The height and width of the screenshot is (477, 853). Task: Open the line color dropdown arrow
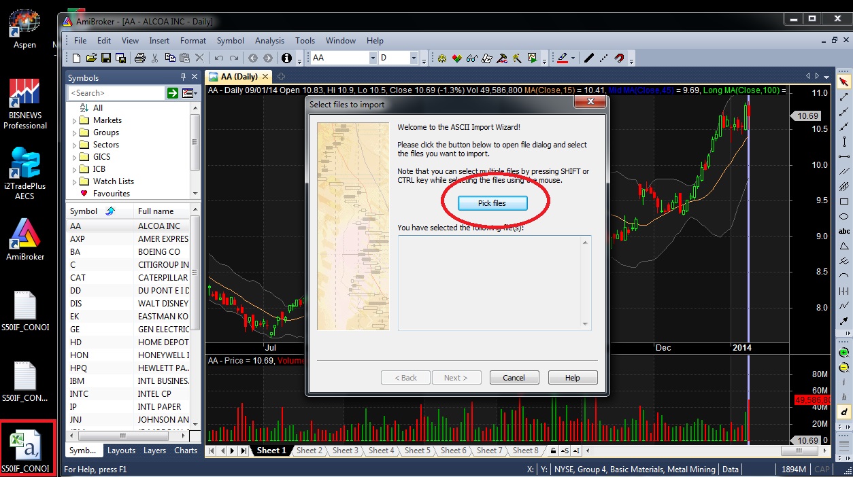click(x=573, y=58)
